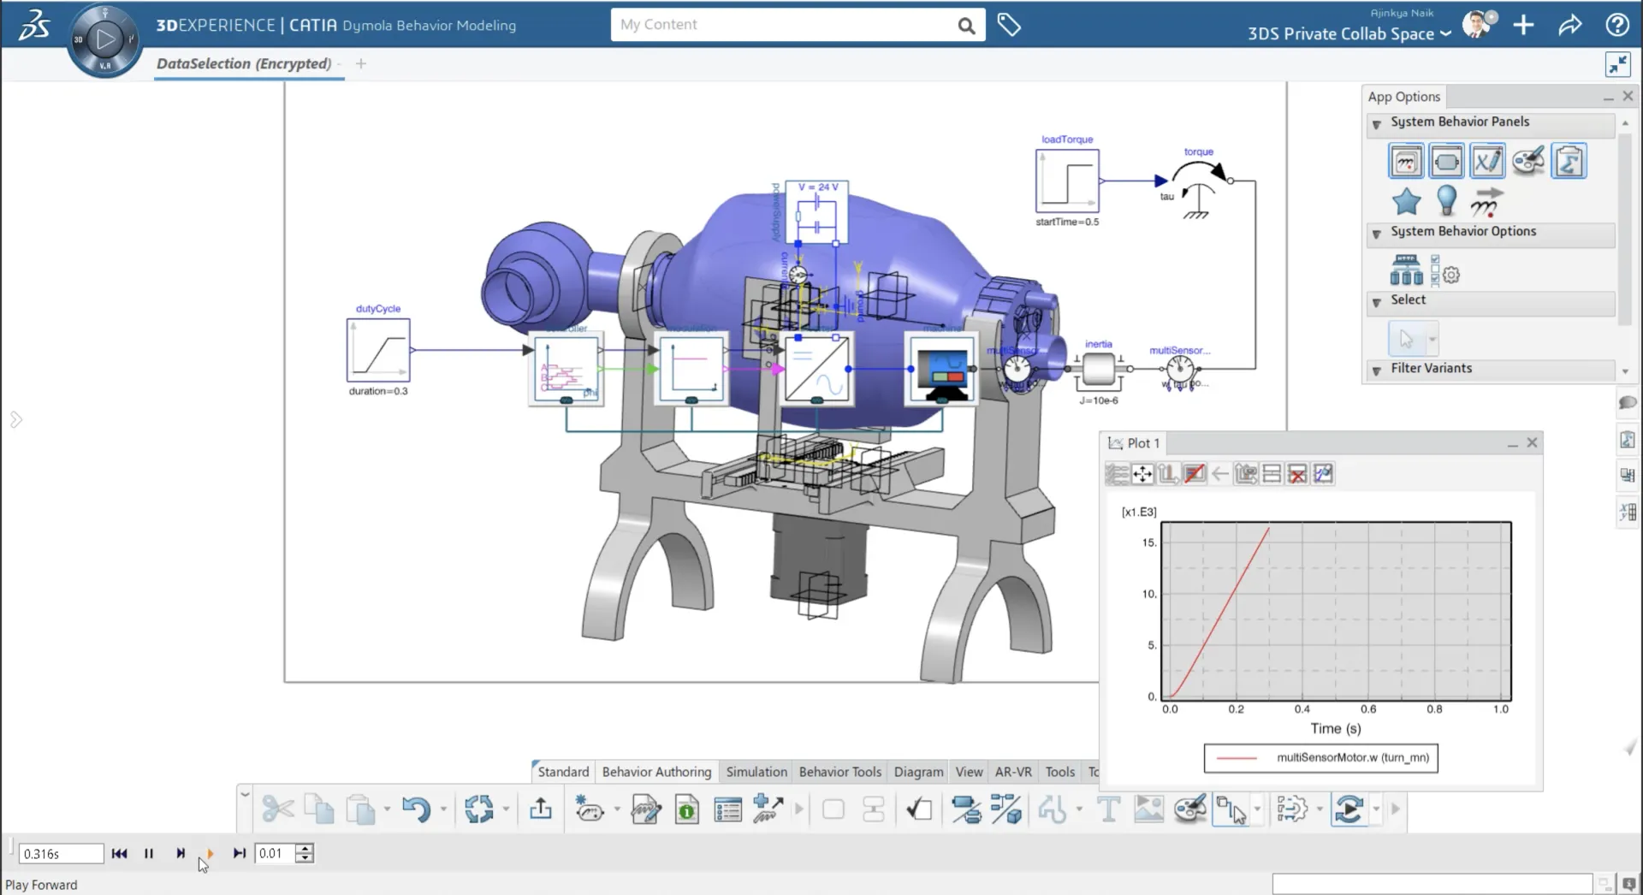
Task: Select the star favorites icon in App Options
Action: tap(1407, 200)
